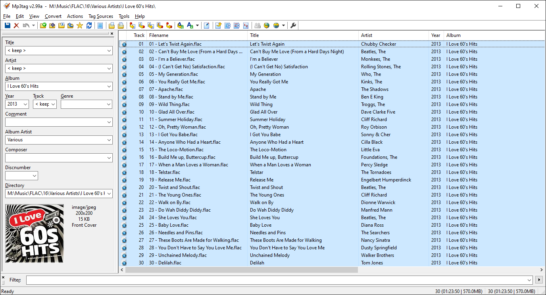Click into the Comment input field

pos(56,122)
